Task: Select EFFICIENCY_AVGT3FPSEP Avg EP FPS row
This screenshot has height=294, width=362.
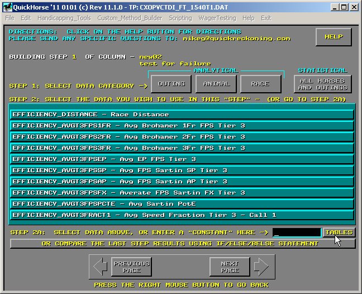Action: coord(182,159)
